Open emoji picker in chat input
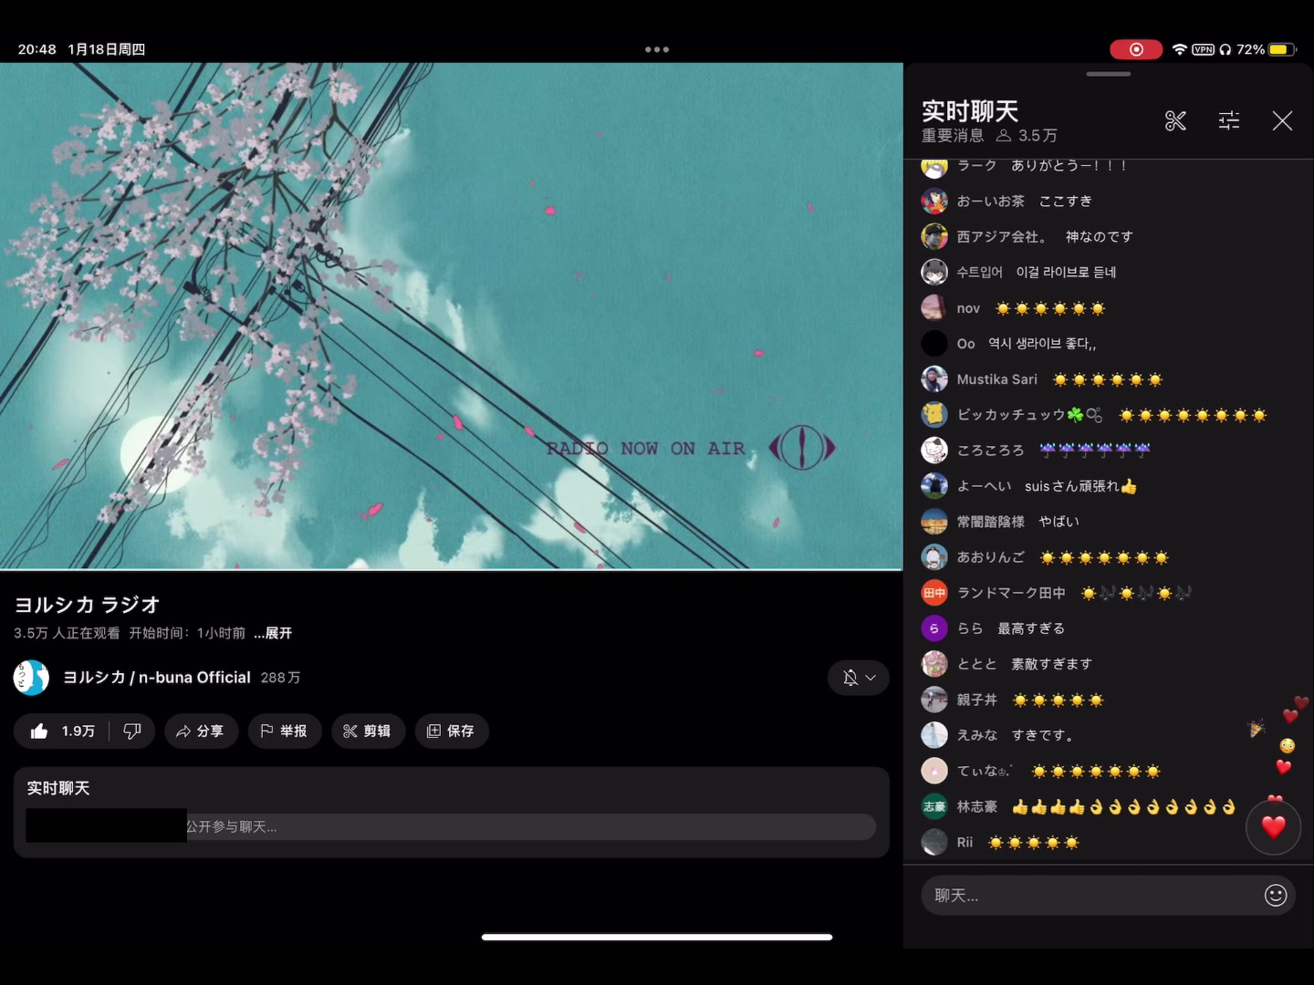The width and height of the screenshot is (1314, 985). tap(1276, 896)
